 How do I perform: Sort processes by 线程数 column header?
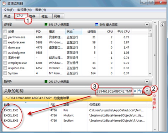tap(90, 32)
